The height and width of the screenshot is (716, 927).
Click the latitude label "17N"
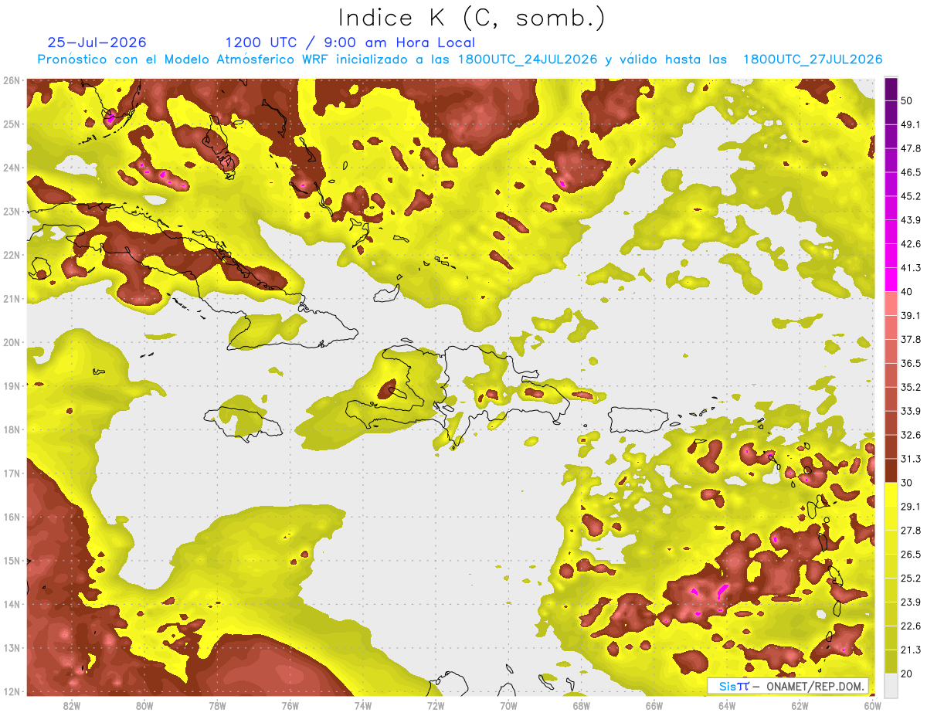[12, 473]
